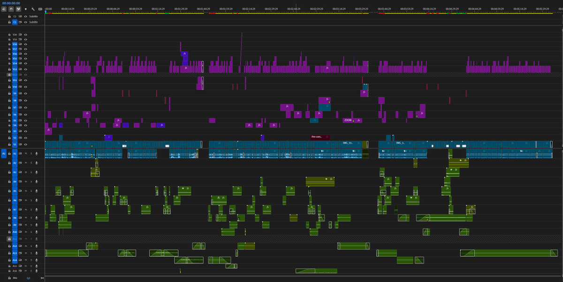The height and width of the screenshot is (282, 563).
Task: Toggle sync lock for C1 subtitle track
Action: (x=20, y=22)
